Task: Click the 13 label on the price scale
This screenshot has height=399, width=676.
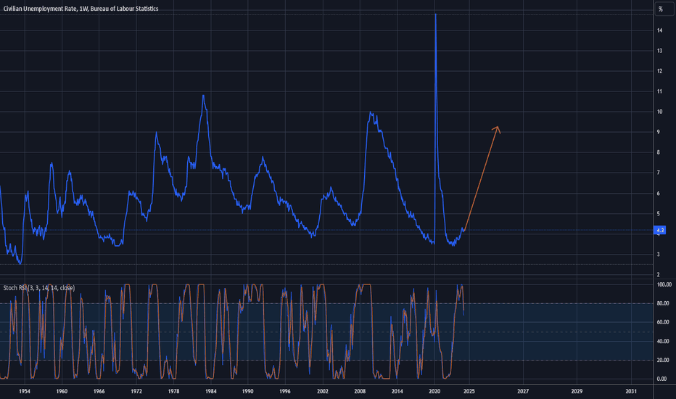Action: coord(659,51)
